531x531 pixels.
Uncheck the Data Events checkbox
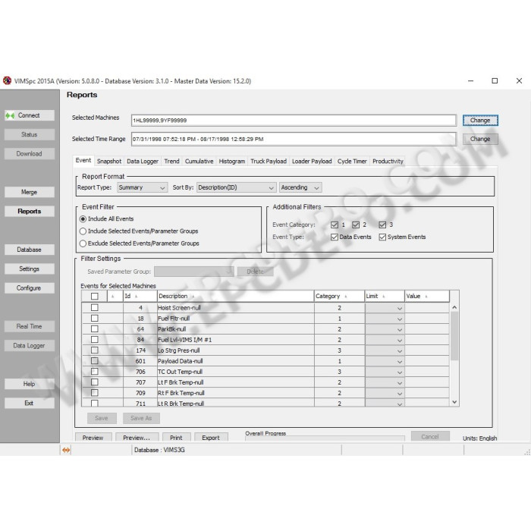335,237
